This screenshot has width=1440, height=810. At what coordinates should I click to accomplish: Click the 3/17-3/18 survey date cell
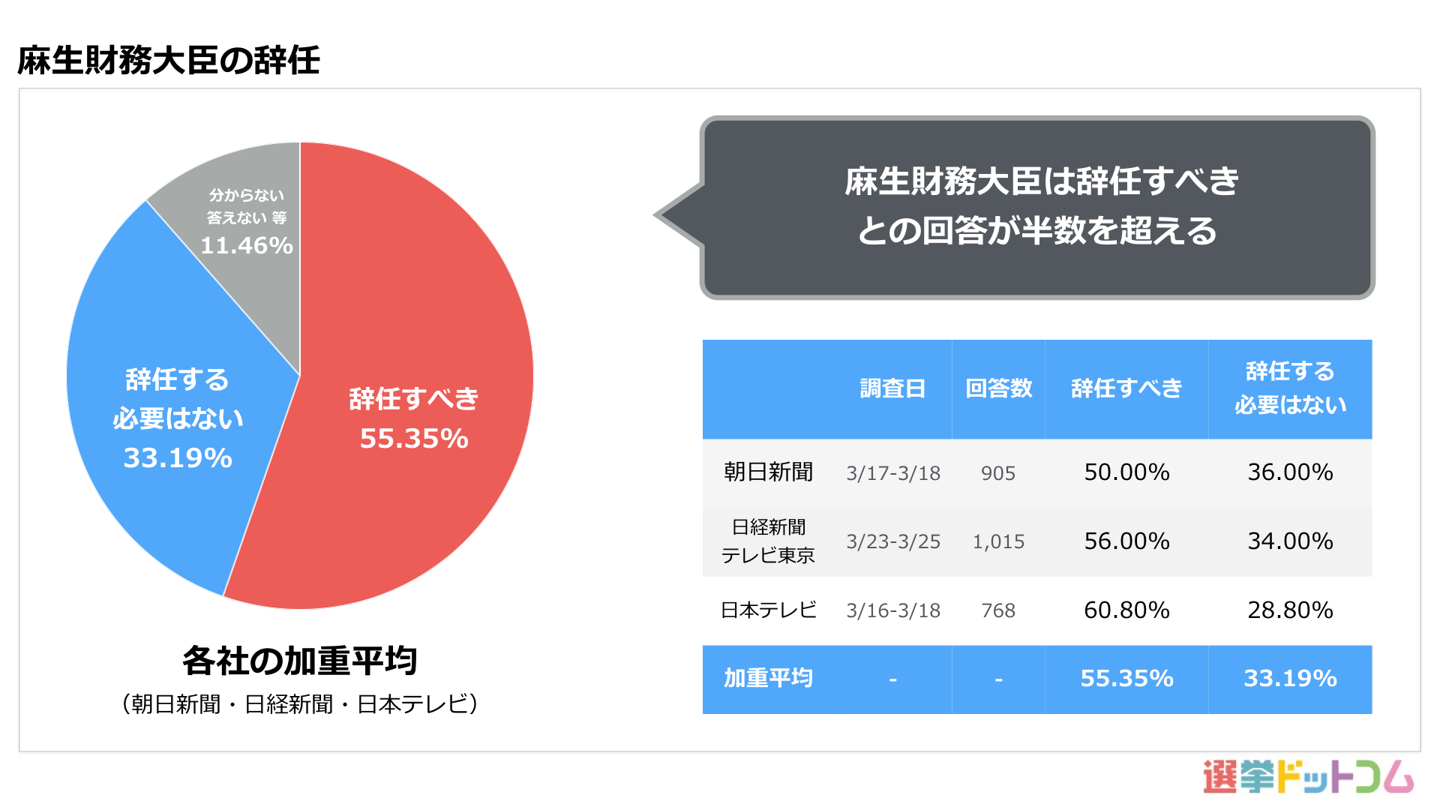coord(892,473)
